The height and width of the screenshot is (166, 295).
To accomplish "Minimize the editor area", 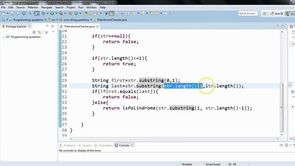I will [277, 26].
